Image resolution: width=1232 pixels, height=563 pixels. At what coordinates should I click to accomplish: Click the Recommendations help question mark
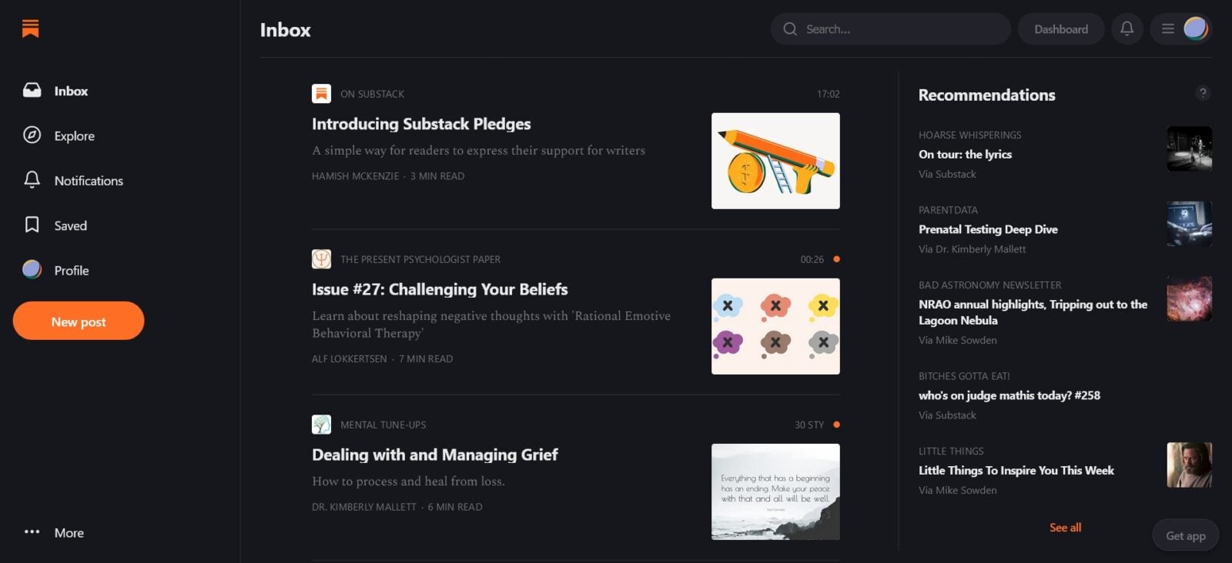1203,93
